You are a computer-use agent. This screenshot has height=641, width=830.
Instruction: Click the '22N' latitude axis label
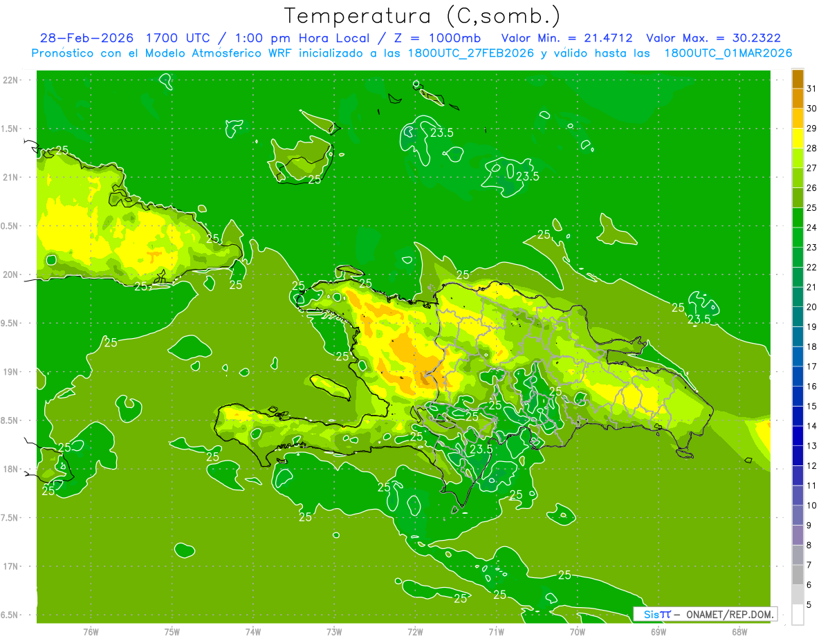click(x=11, y=80)
